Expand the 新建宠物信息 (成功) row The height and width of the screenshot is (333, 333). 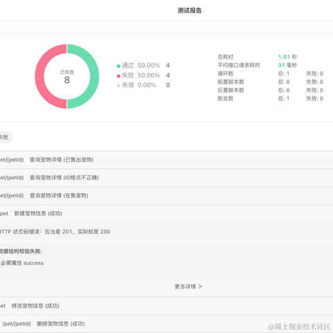166,214
